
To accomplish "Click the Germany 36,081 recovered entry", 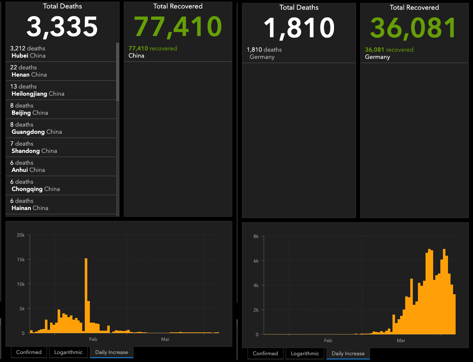I will 415,53.
